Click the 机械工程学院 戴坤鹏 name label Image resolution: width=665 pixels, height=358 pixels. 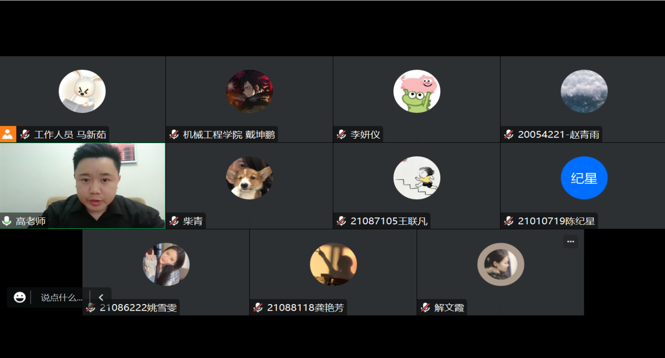tap(229, 135)
